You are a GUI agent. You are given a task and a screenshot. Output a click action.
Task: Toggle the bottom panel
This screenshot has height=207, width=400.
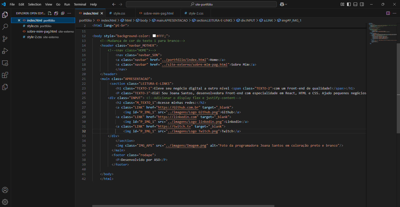pyautogui.click(x=355, y=4)
